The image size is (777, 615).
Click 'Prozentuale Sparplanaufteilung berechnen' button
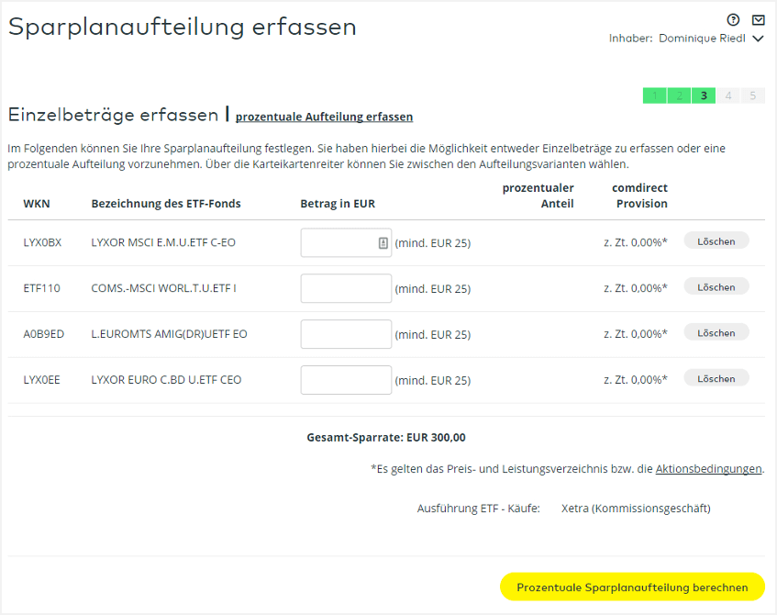point(632,587)
